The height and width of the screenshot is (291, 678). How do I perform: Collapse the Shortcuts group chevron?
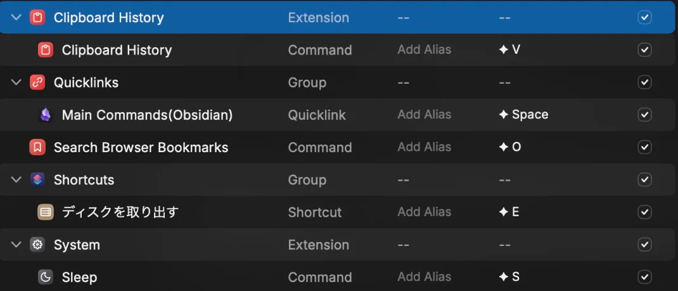[16, 180]
